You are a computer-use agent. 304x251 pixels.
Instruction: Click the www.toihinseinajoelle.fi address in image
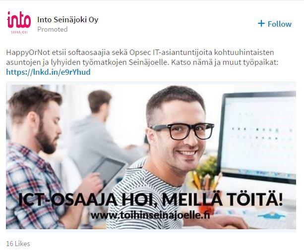(150, 215)
